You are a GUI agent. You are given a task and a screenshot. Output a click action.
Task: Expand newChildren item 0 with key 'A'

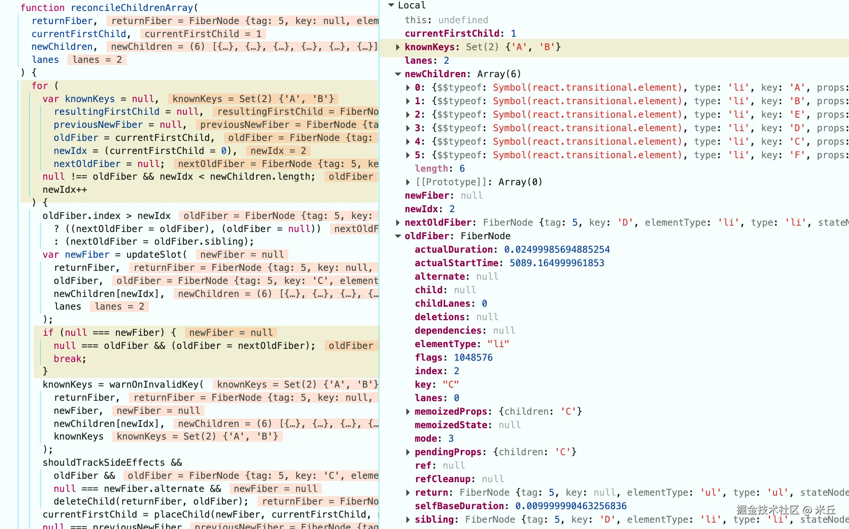pos(408,87)
